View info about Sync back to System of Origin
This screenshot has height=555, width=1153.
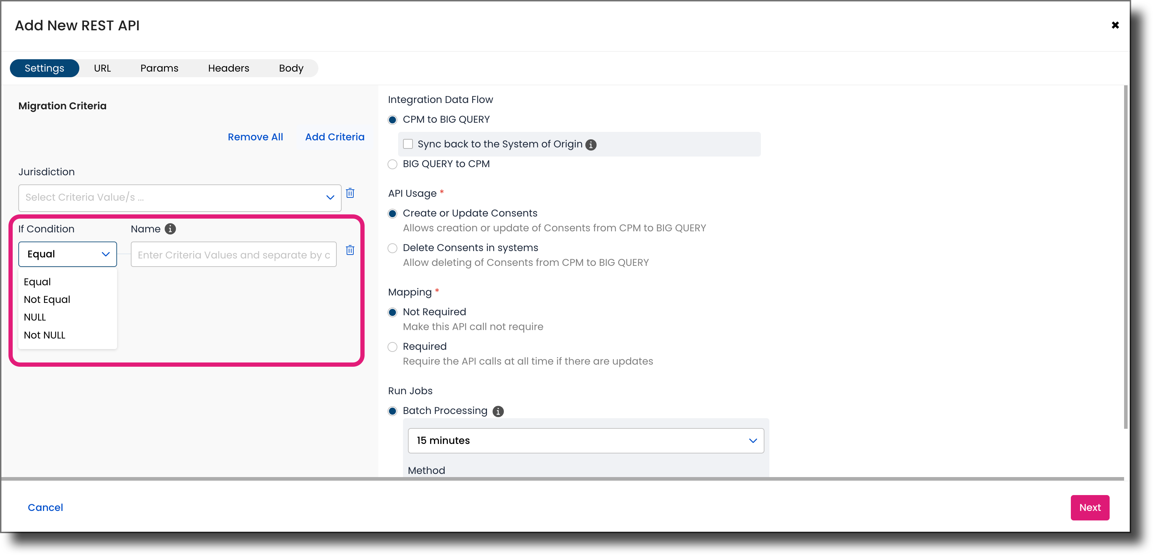click(x=592, y=145)
